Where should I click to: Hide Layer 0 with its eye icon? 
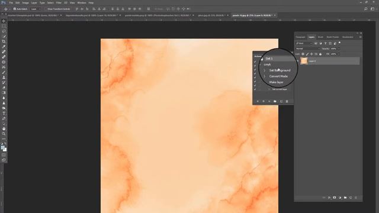tap(297, 61)
